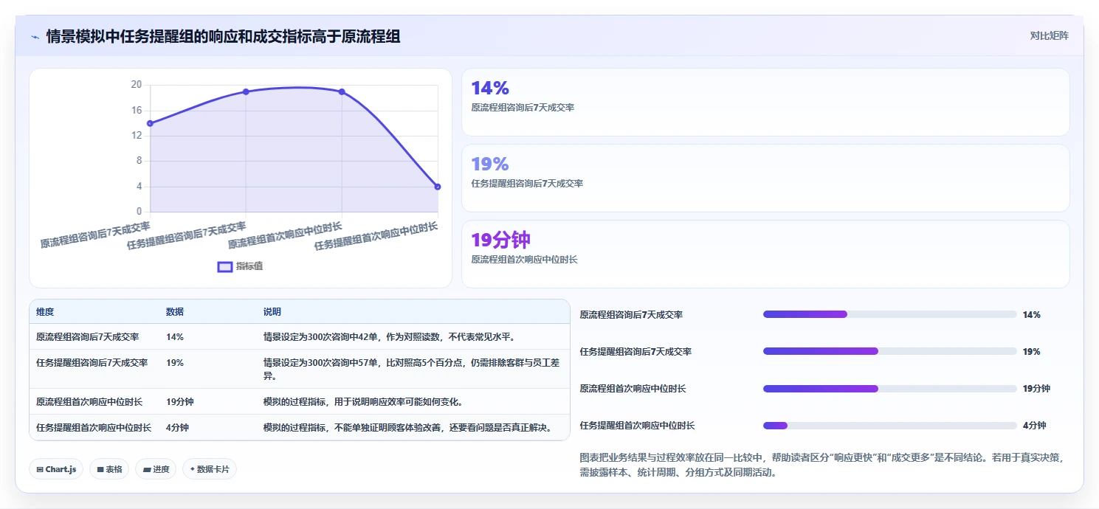Viewport: 1099px width, 509px height.
Task: Open the 19% 任务提醒组 stat card
Action: point(765,178)
